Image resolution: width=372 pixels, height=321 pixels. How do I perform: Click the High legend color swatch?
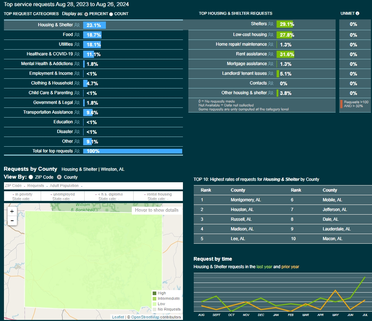coord(154,293)
